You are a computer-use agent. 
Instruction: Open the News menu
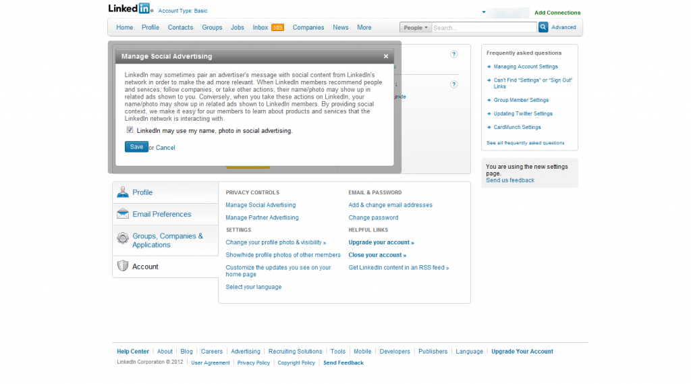pyautogui.click(x=340, y=28)
